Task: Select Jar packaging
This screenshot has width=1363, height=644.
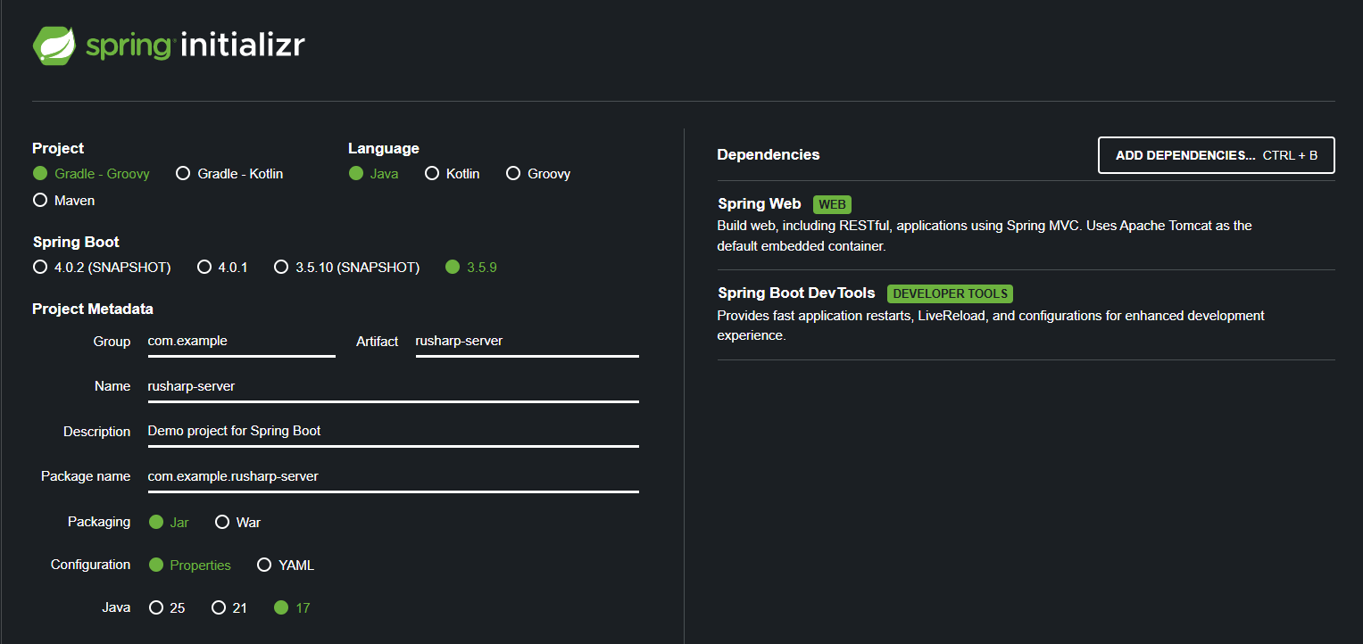Action: coord(169,523)
